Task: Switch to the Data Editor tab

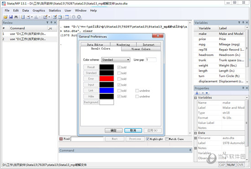Action: (x=95, y=45)
